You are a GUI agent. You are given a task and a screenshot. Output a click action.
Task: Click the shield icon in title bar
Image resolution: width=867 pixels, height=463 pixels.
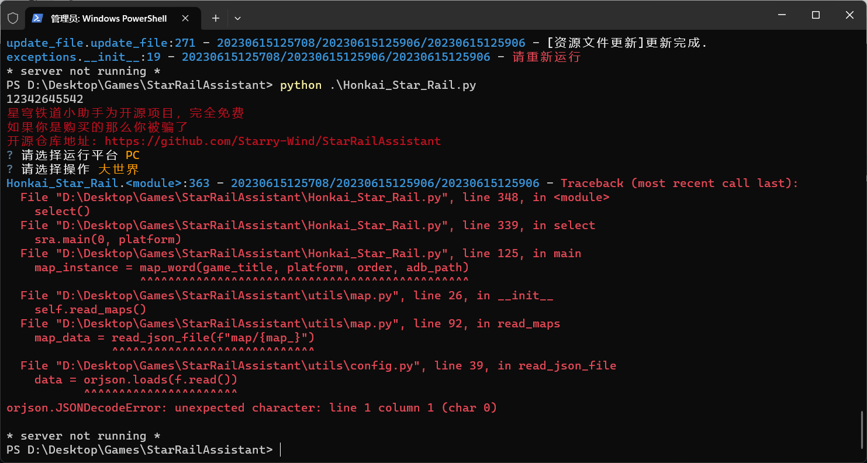coord(13,18)
